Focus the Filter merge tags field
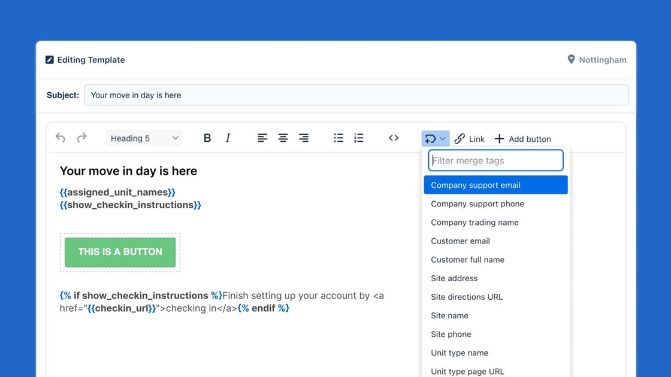 point(495,160)
